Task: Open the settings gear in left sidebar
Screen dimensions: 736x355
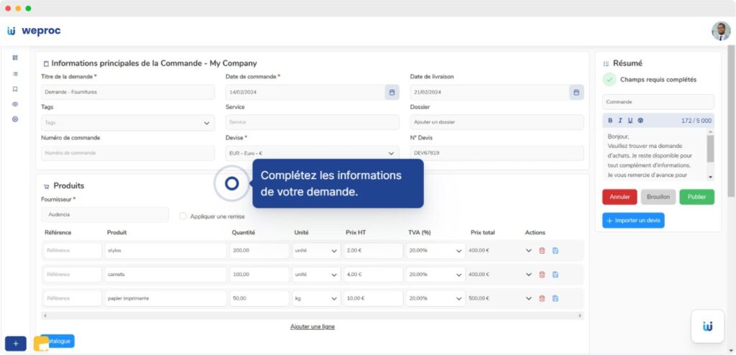Action: point(15,119)
